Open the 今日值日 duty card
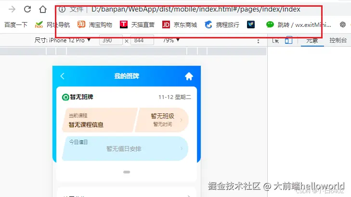The height and width of the screenshot is (197, 351). tap(125, 148)
